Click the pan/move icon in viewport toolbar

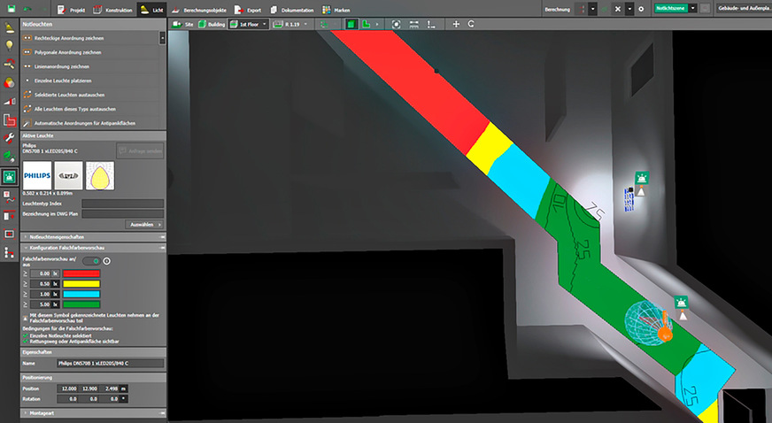pyautogui.click(x=456, y=24)
